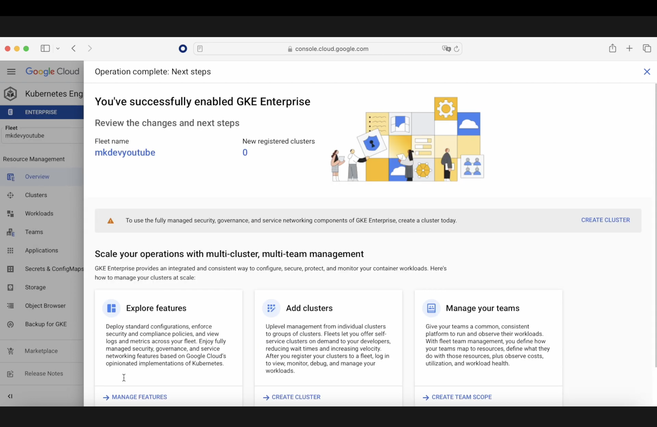Click the Storage sidebar icon
This screenshot has height=427, width=657.
[x=11, y=287]
